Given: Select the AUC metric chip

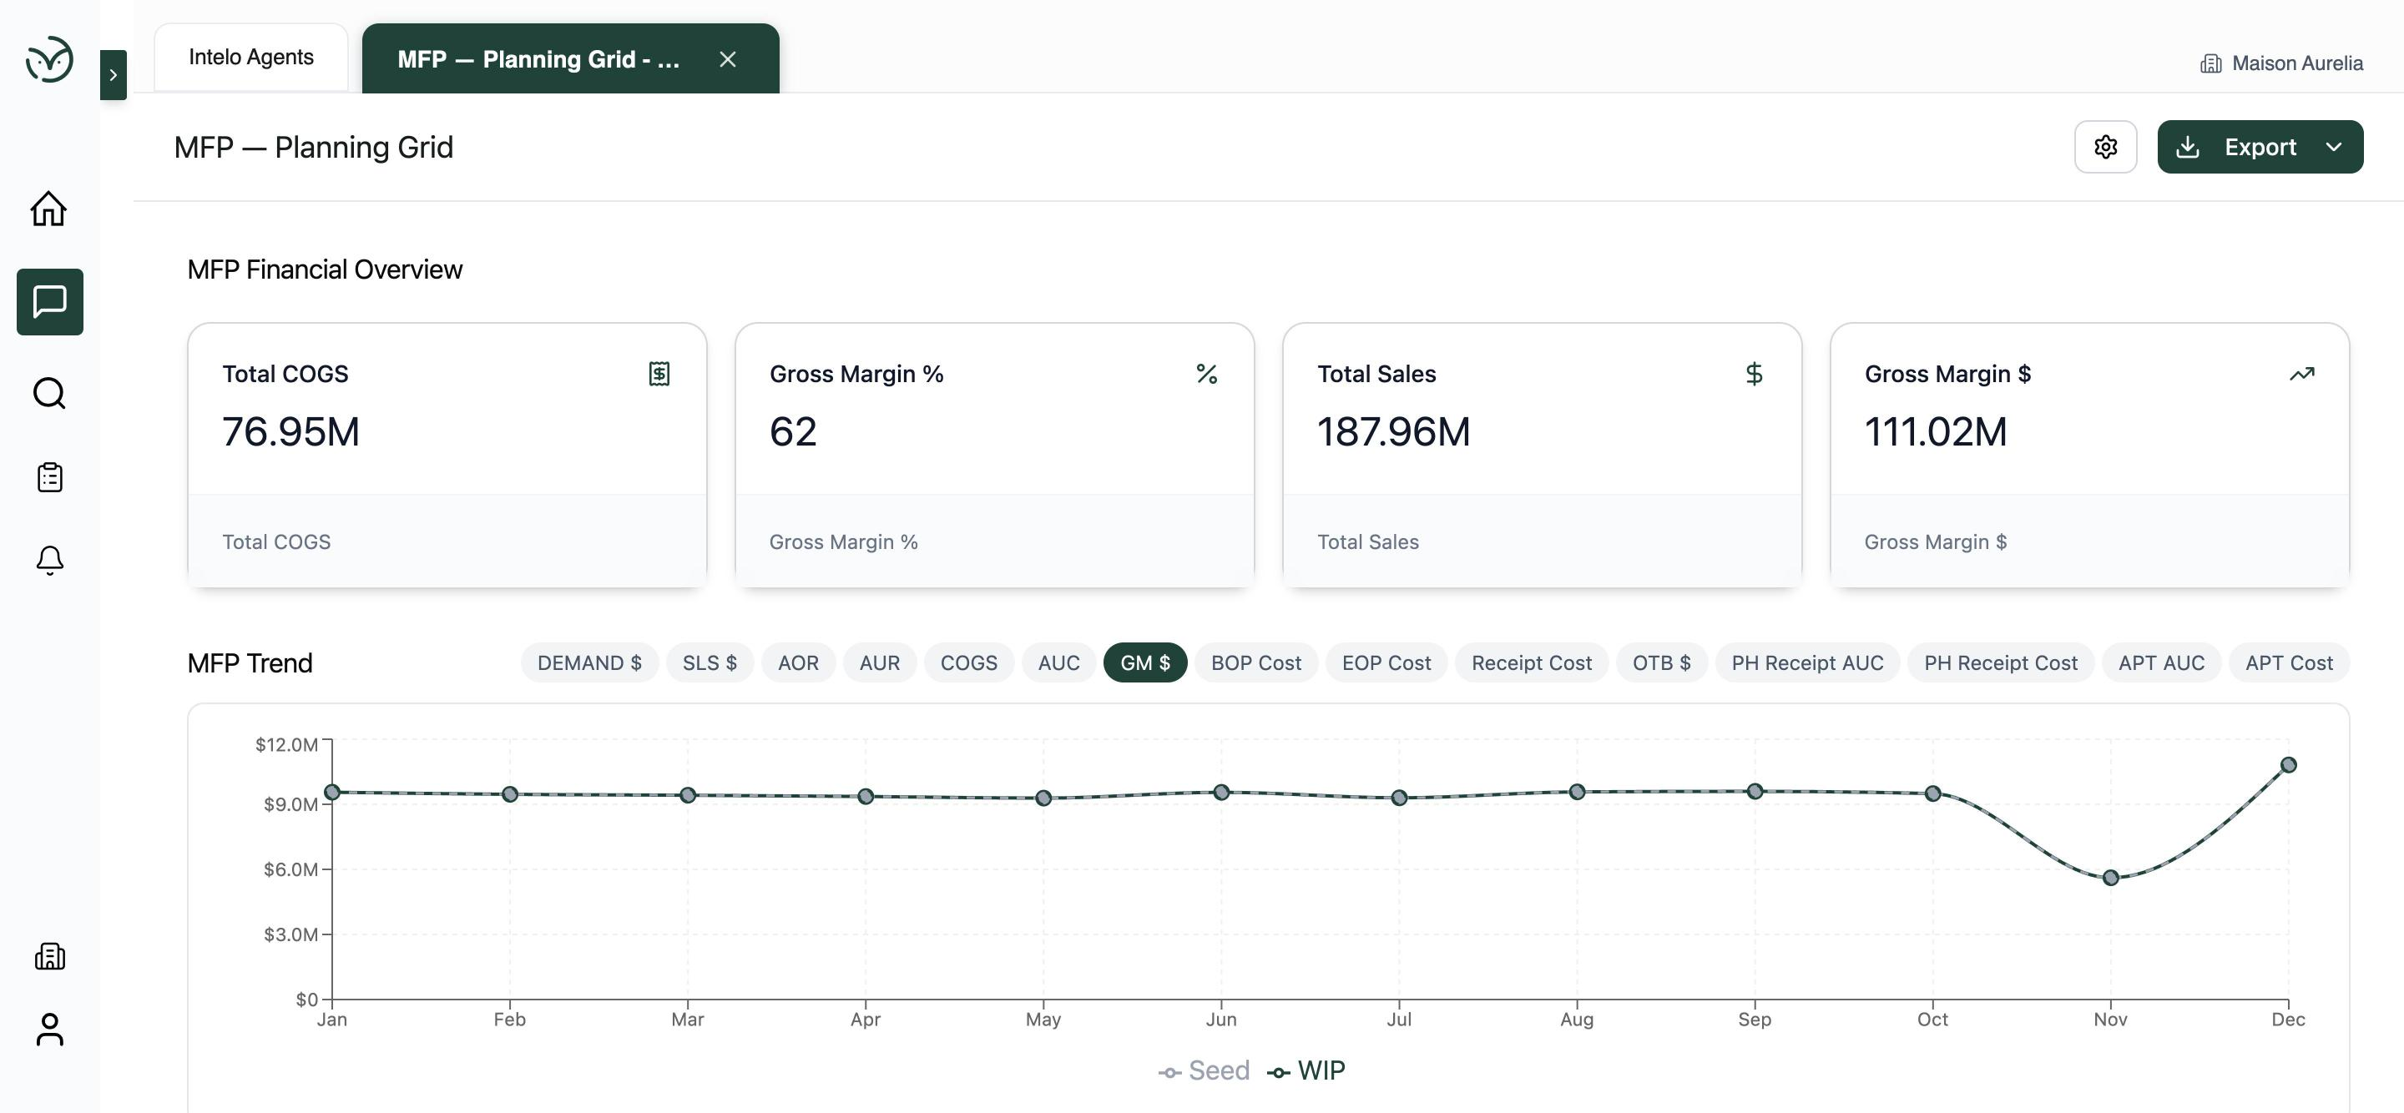Looking at the screenshot, I should [1059, 662].
